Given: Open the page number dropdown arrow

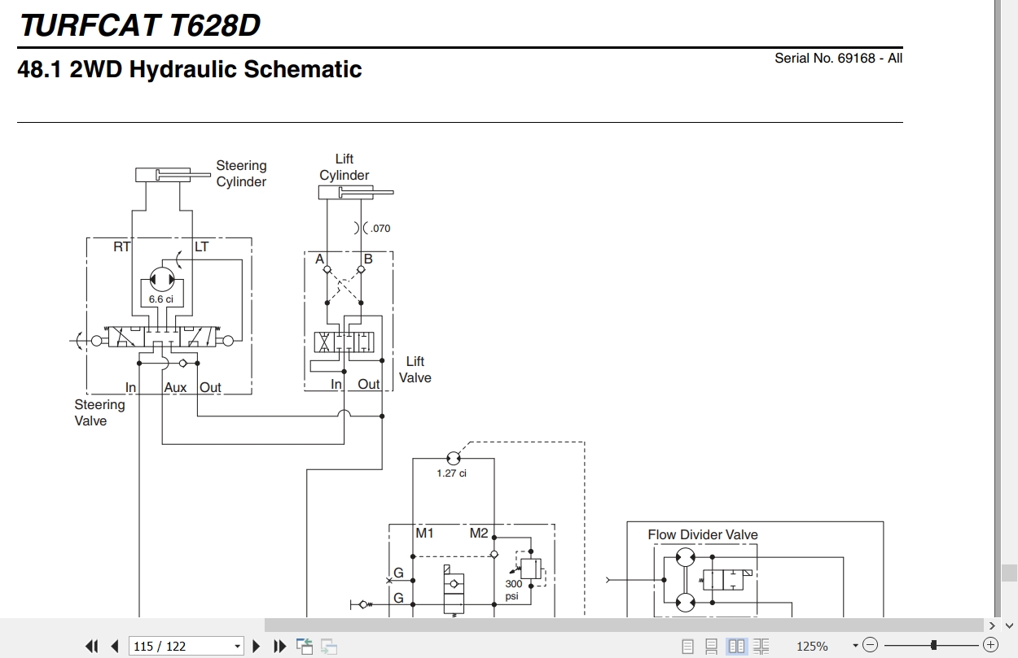Looking at the screenshot, I should (238, 647).
